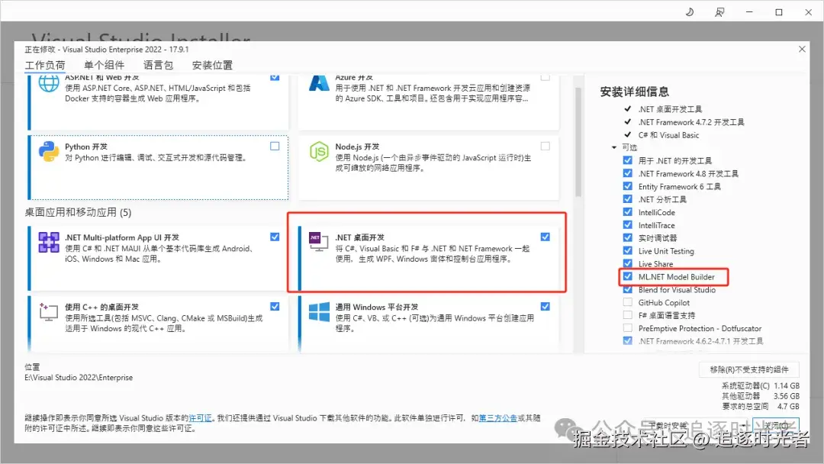Click the Azure development logo icon
Screen dimensions: 824x464
click(x=319, y=83)
